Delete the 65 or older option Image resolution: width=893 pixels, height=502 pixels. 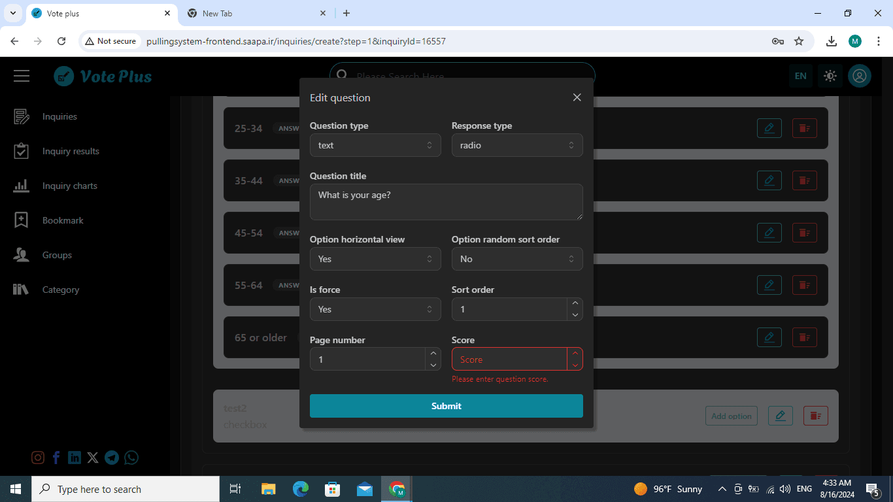[804, 337]
